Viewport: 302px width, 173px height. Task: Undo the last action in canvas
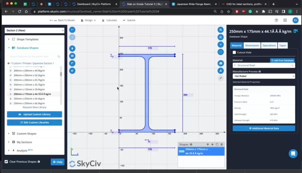coord(72,30)
